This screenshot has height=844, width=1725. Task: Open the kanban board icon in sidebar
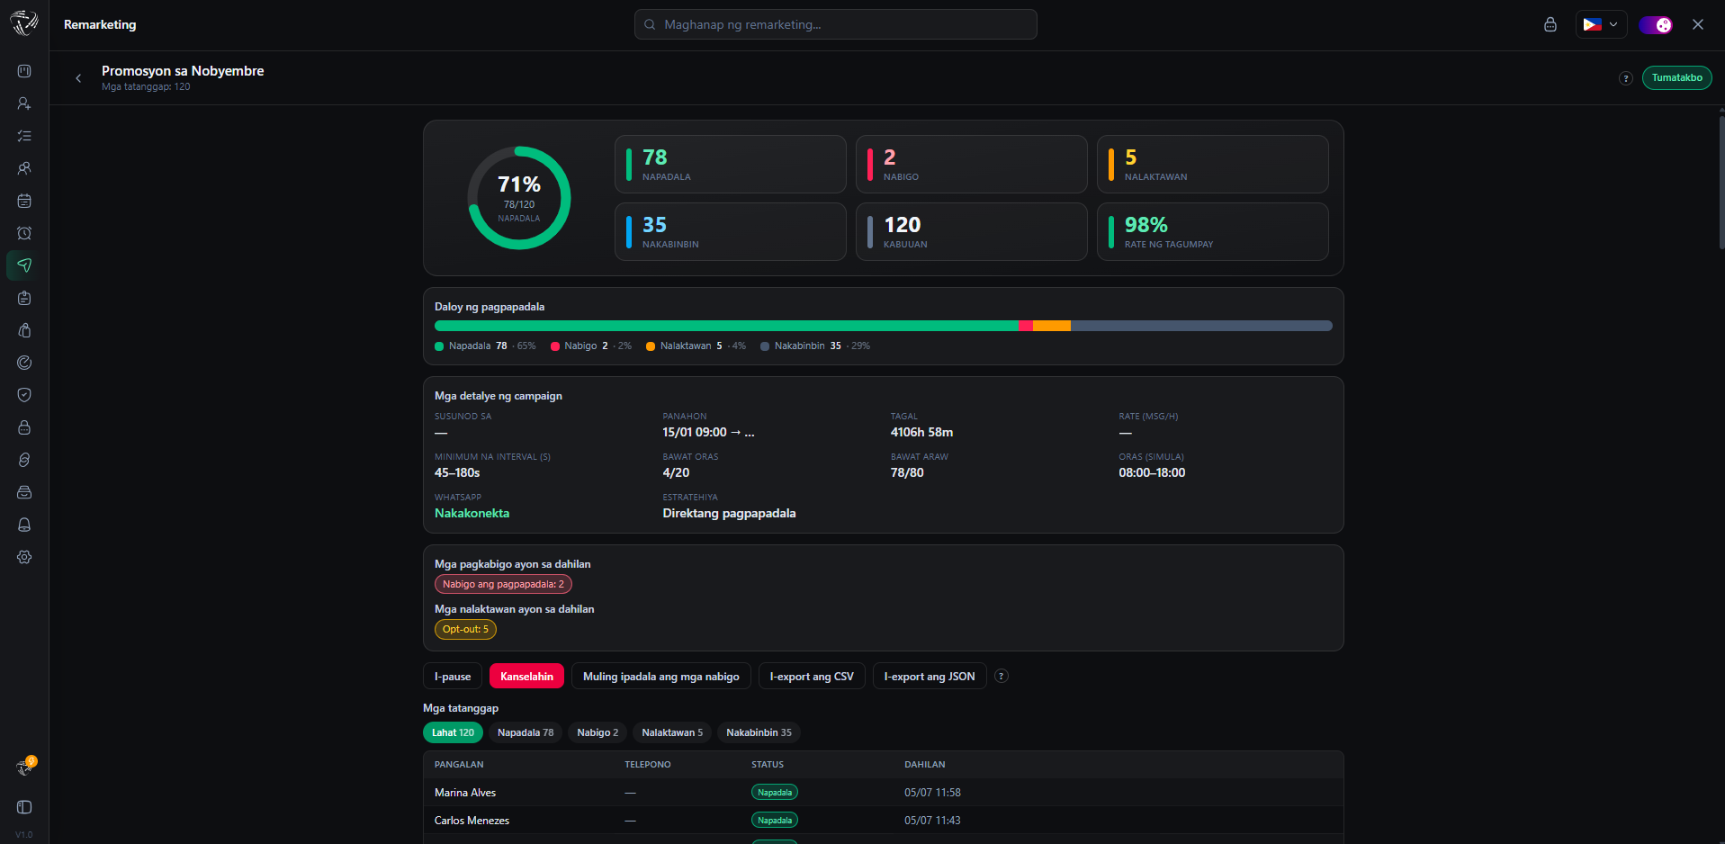[x=24, y=71]
